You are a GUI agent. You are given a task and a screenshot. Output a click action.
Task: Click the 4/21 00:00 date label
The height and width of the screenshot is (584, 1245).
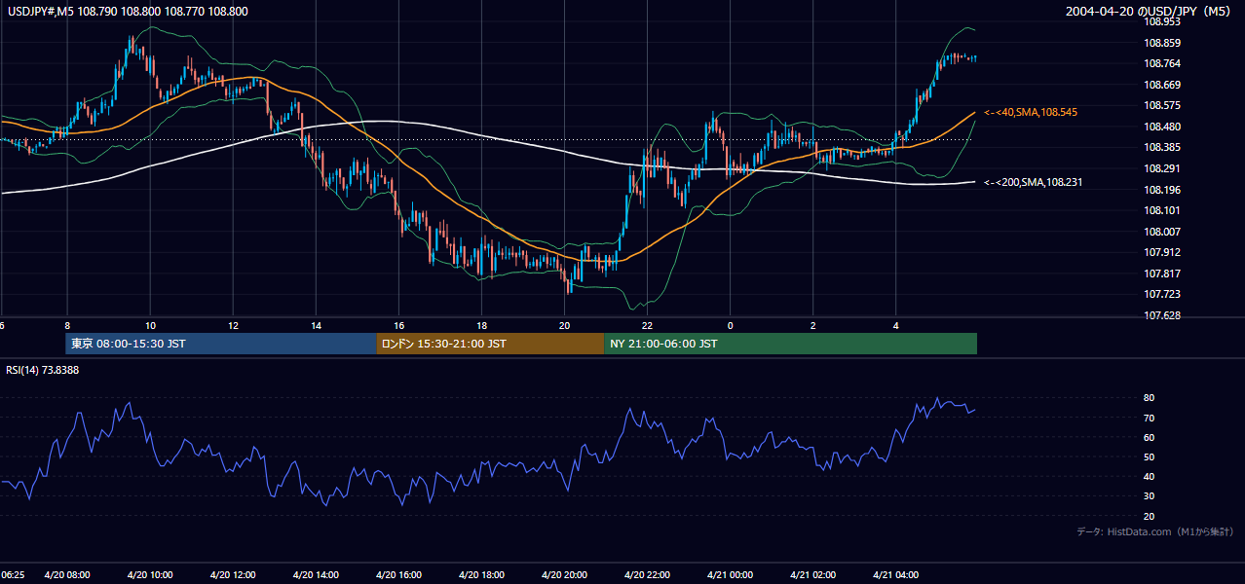tap(730, 575)
